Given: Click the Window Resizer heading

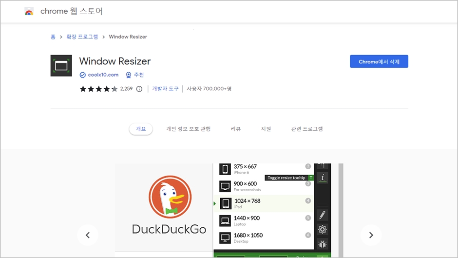Looking at the screenshot, I should [x=115, y=61].
